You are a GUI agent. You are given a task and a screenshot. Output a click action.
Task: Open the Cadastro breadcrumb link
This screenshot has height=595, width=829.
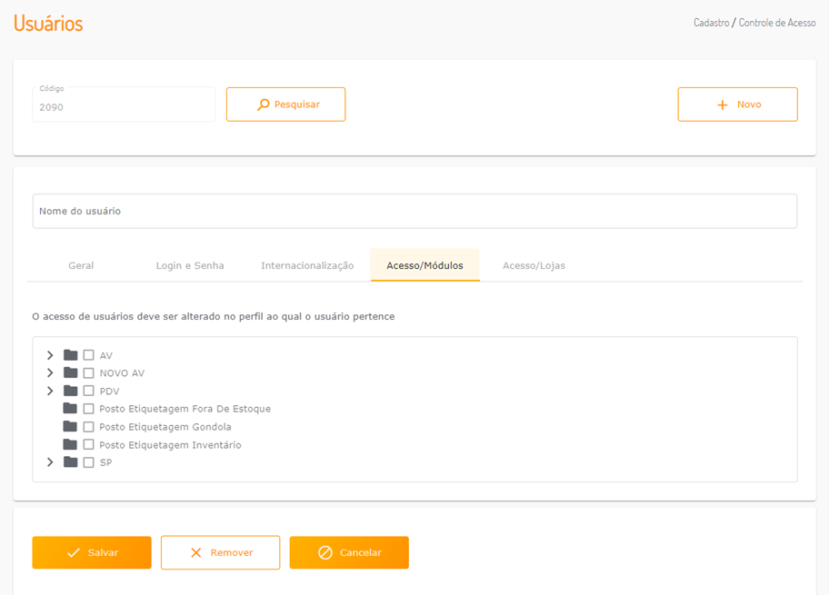click(711, 23)
